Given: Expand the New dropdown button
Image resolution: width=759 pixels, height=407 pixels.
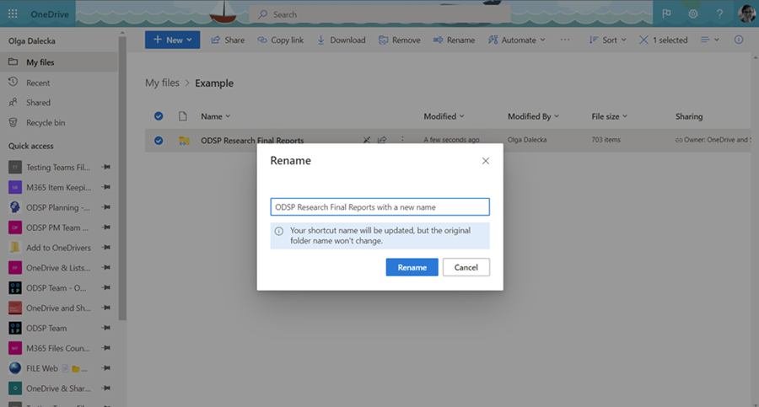Looking at the screenshot, I should point(172,40).
